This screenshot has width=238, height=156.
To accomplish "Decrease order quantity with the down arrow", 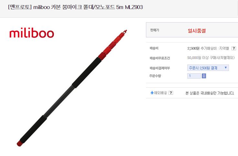I will pos(204,77).
